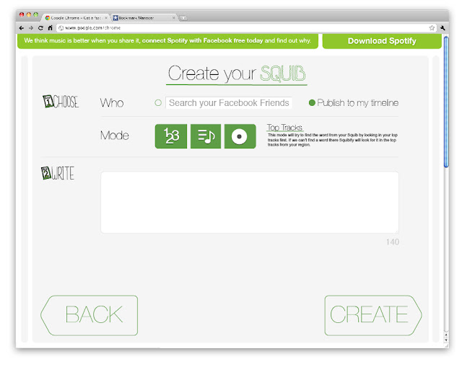Click the 140 character counter

point(393,242)
